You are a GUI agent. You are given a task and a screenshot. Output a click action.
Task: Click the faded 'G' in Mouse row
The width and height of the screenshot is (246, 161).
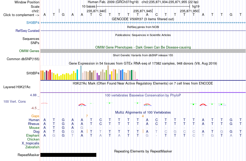82,128
